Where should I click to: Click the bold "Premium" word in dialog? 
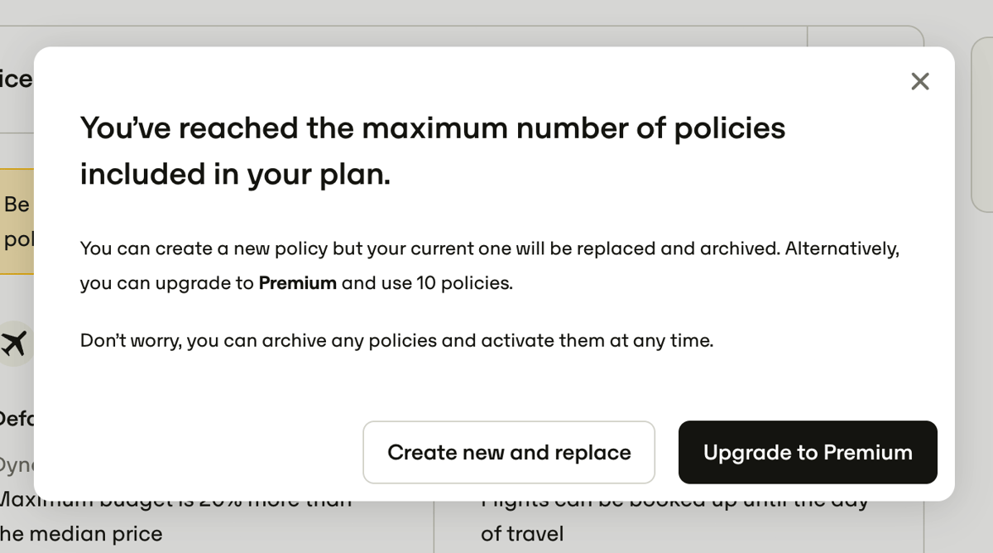pyautogui.click(x=297, y=282)
